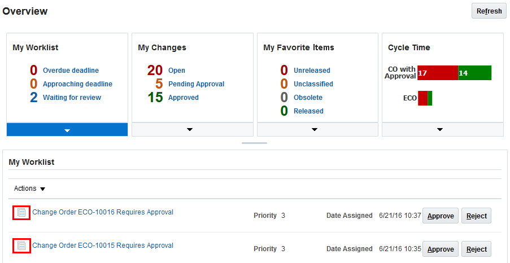The width and height of the screenshot is (510, 263).
Task: Click the Waiting for review link
Action: pyautogui.click(x=72, y=98)
